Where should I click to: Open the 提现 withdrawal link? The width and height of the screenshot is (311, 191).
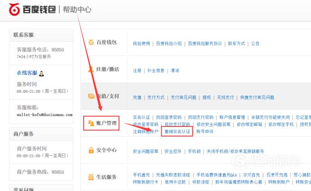[207, 97]
